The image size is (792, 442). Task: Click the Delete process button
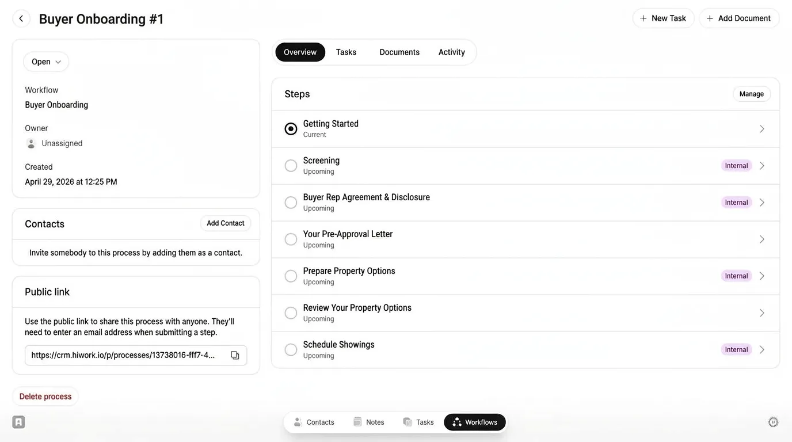(45, 397)
